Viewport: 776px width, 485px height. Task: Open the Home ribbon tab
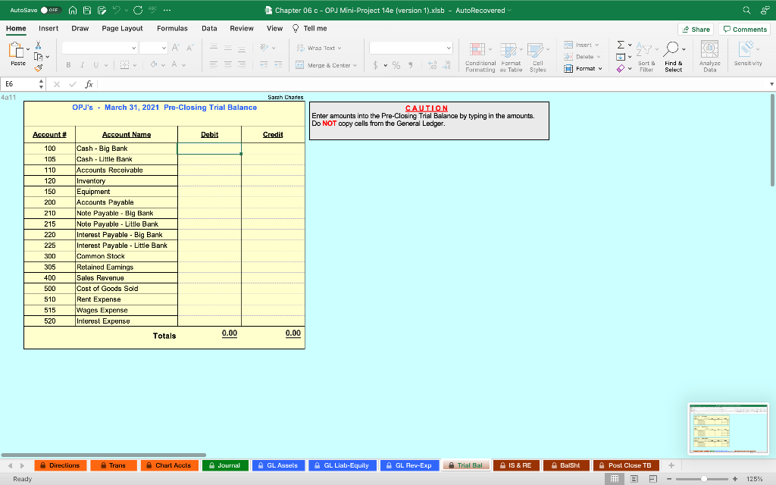16,29
